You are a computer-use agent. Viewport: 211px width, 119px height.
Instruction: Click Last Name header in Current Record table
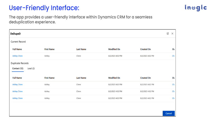pos(81,49)
